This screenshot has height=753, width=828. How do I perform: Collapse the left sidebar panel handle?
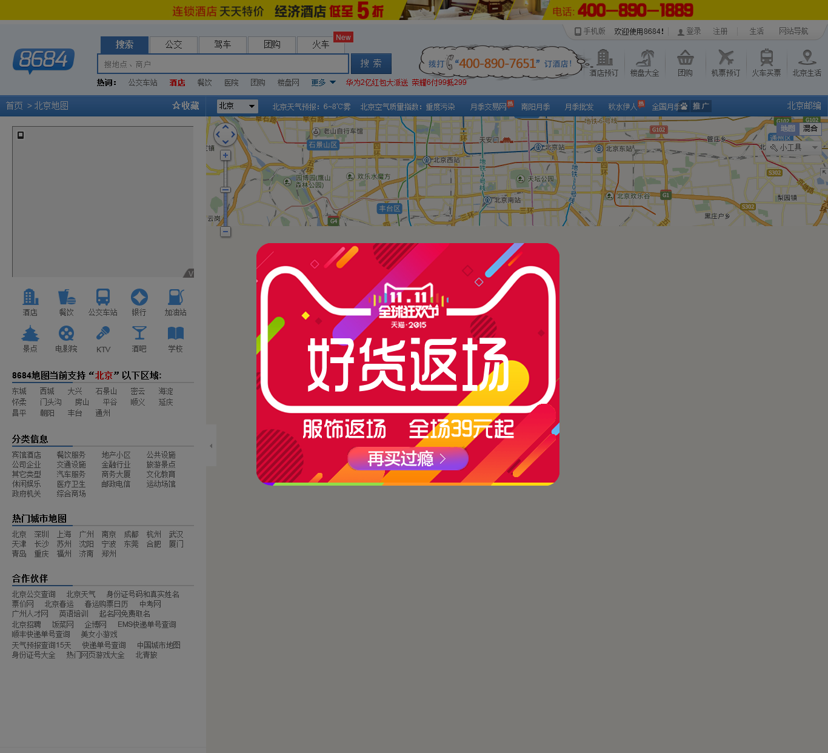tap(211, 446)
